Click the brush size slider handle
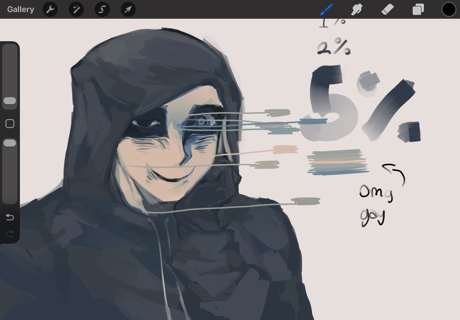Viewport: 460px width, 320px height. click(x=10, y=101)
